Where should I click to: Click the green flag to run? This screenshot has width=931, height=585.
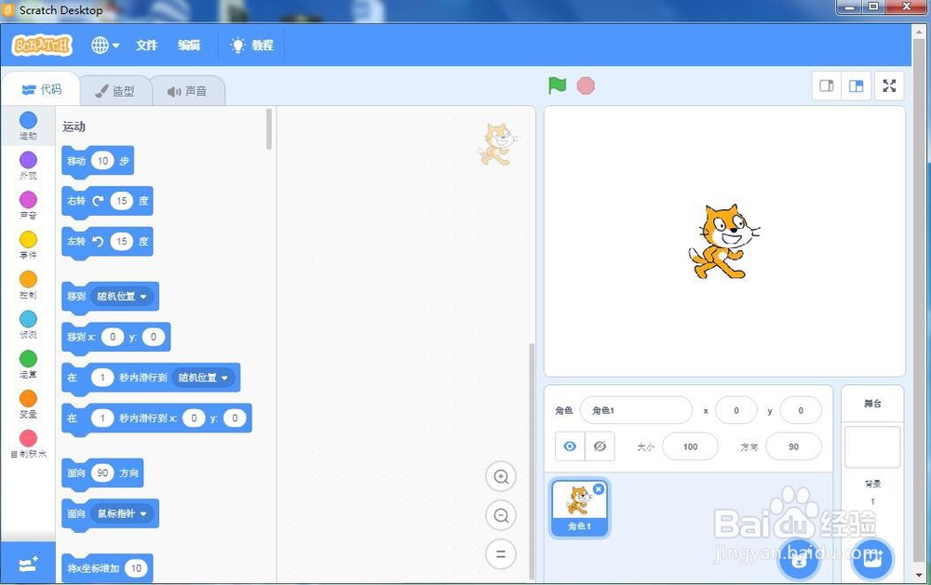(557, 86)
